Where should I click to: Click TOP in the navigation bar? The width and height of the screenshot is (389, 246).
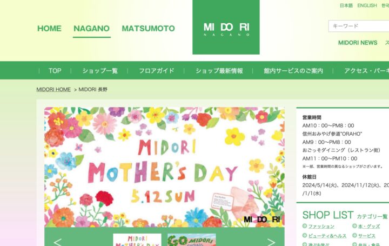point(55,71)
